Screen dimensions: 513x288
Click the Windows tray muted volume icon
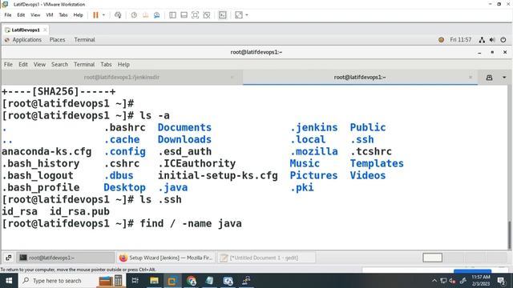point(452,281)
